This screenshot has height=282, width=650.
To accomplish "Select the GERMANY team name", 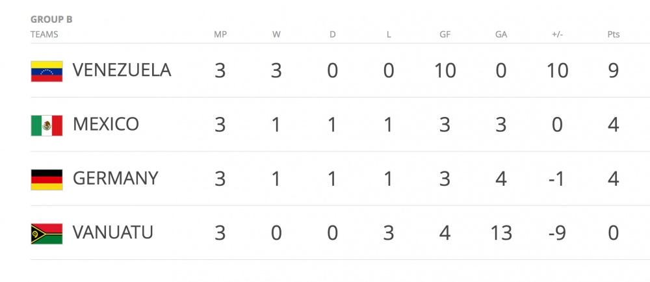I will click(115, 178).
